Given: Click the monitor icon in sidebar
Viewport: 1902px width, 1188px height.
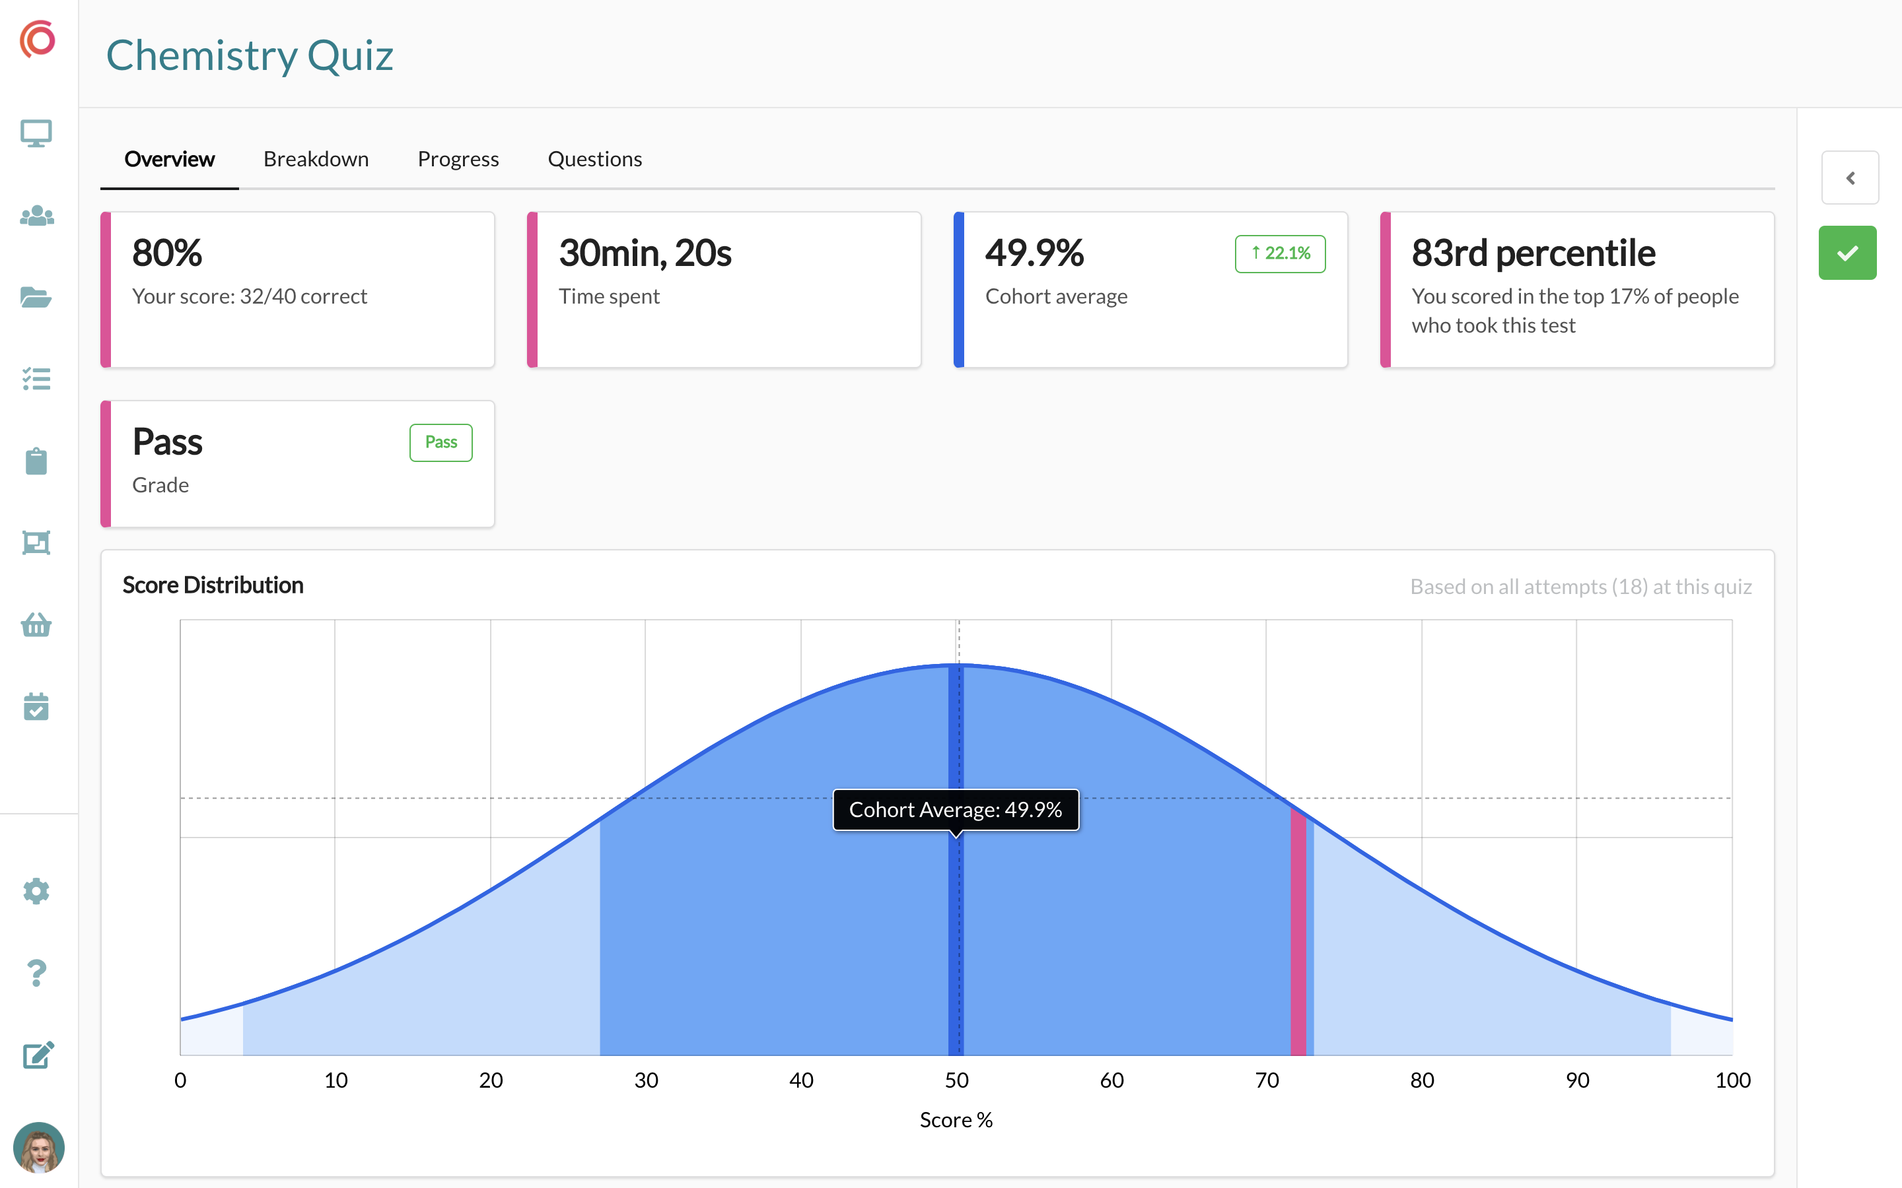Looking at the screenshot, I should click(36, 133).
